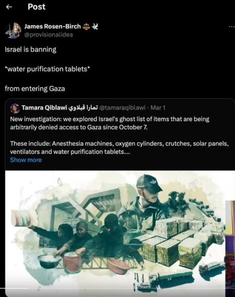Click the dove emoji after the author name
Viewport: 235px width, 297px height.
(x=95, y=27)
